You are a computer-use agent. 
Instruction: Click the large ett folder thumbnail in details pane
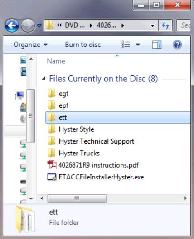(25, 219)
